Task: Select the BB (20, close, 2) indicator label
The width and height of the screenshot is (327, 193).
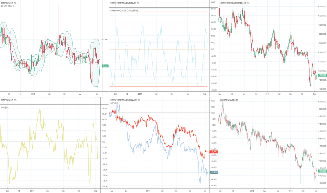Action: (x=8, y=6)
